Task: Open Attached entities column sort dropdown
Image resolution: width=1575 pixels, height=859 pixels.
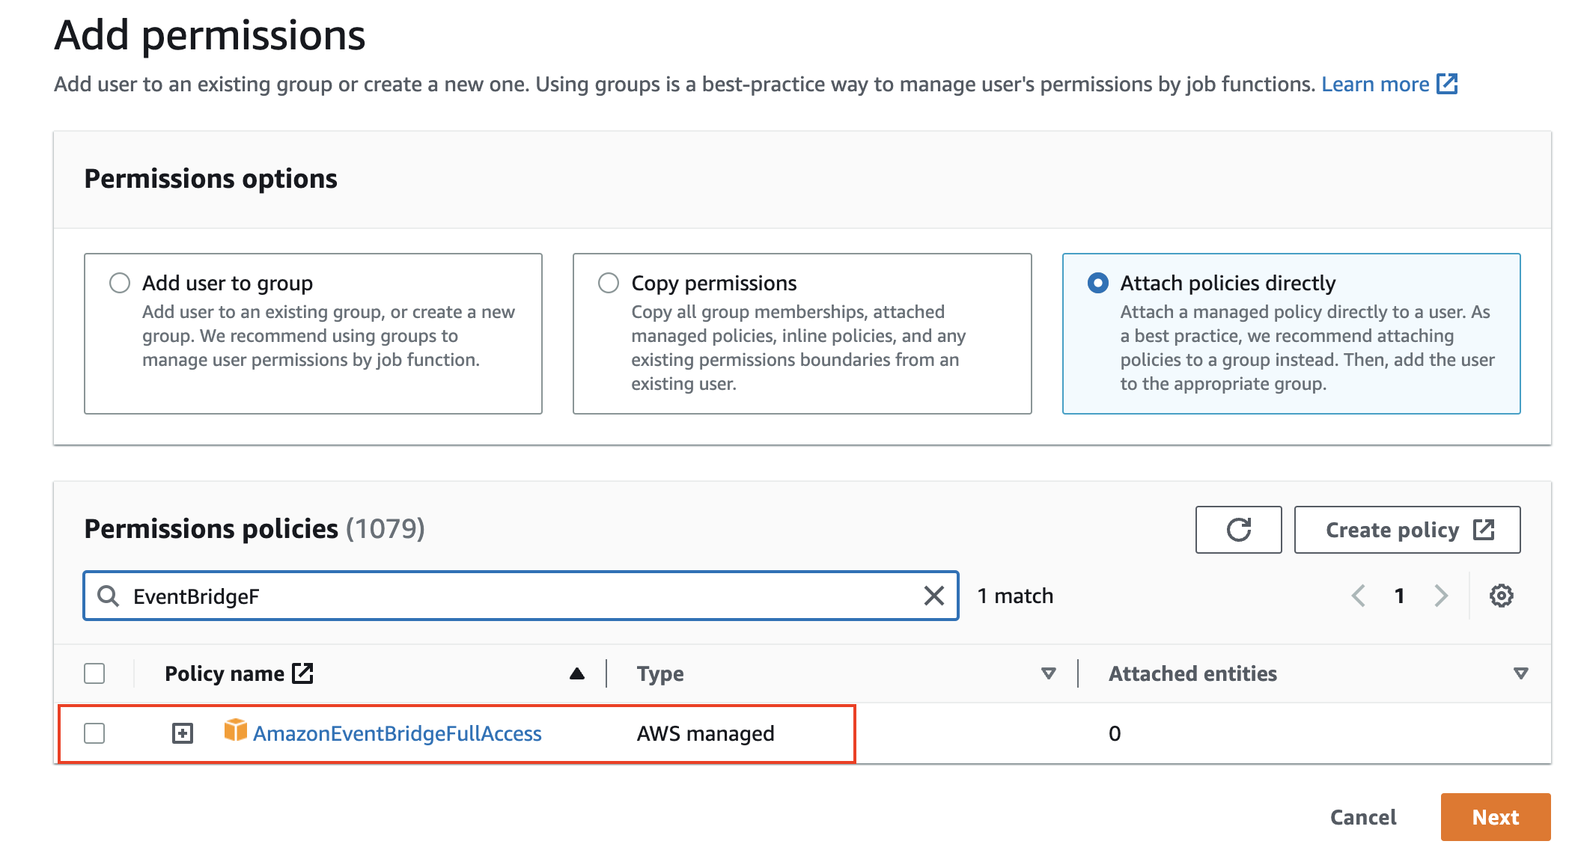Action: coord(1520,673)
